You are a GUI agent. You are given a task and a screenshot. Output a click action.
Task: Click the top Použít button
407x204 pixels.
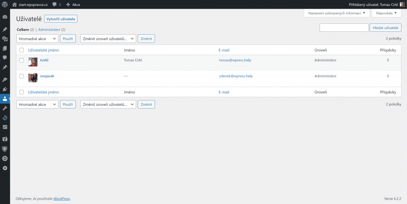coord(68,39)
